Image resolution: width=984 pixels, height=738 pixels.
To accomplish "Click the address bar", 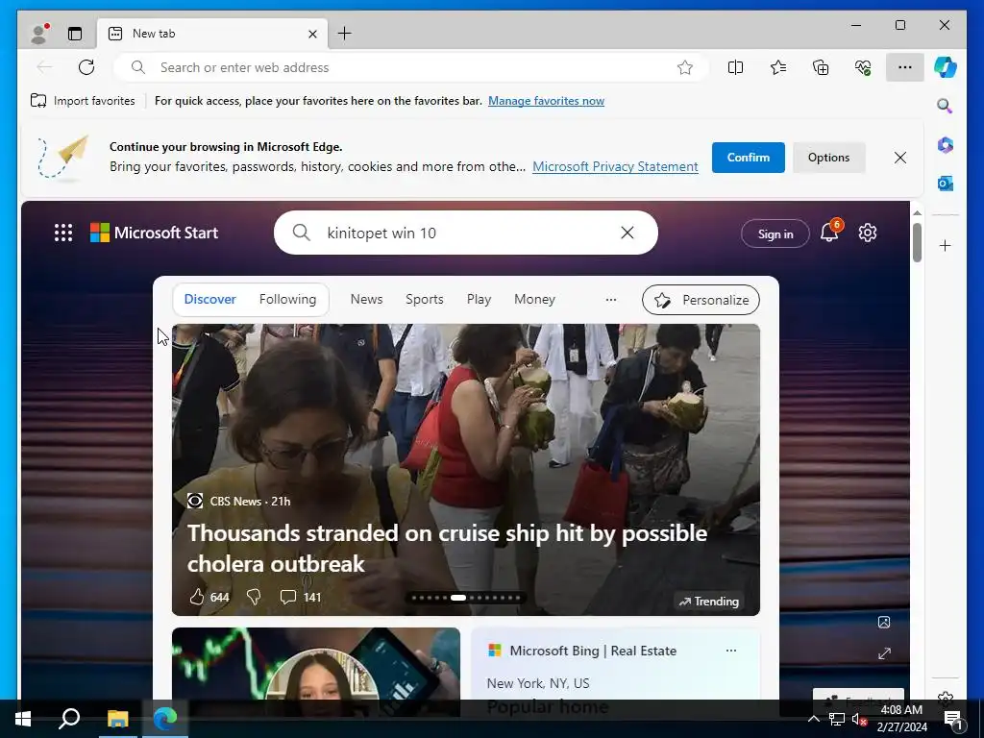I will pos(411,67).
